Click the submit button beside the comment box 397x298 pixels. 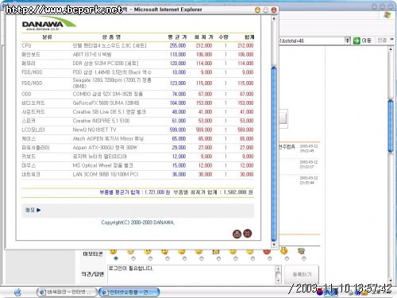click(x=302, y=275)
